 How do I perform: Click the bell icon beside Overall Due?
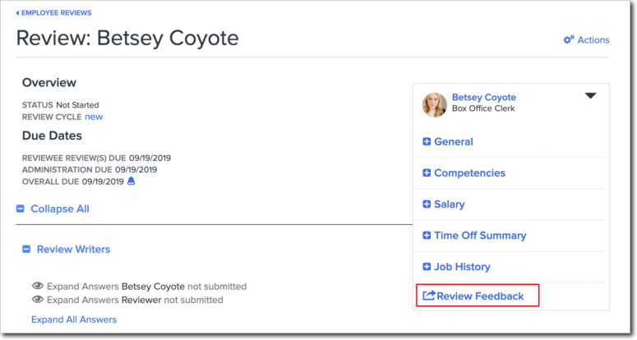pos(131,181)
